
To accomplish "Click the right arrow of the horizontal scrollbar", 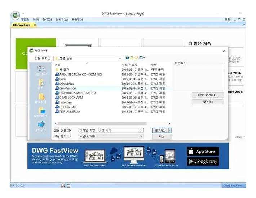I will (169, 124).
